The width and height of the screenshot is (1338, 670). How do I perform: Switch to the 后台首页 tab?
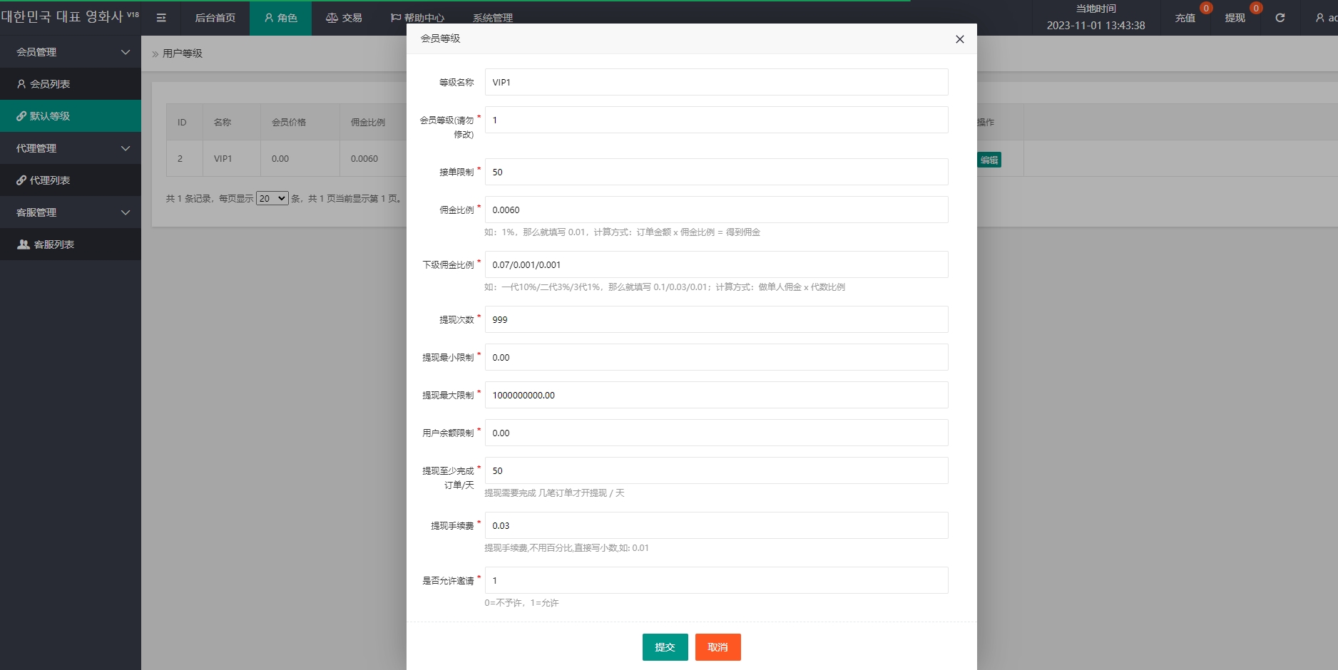214,18
